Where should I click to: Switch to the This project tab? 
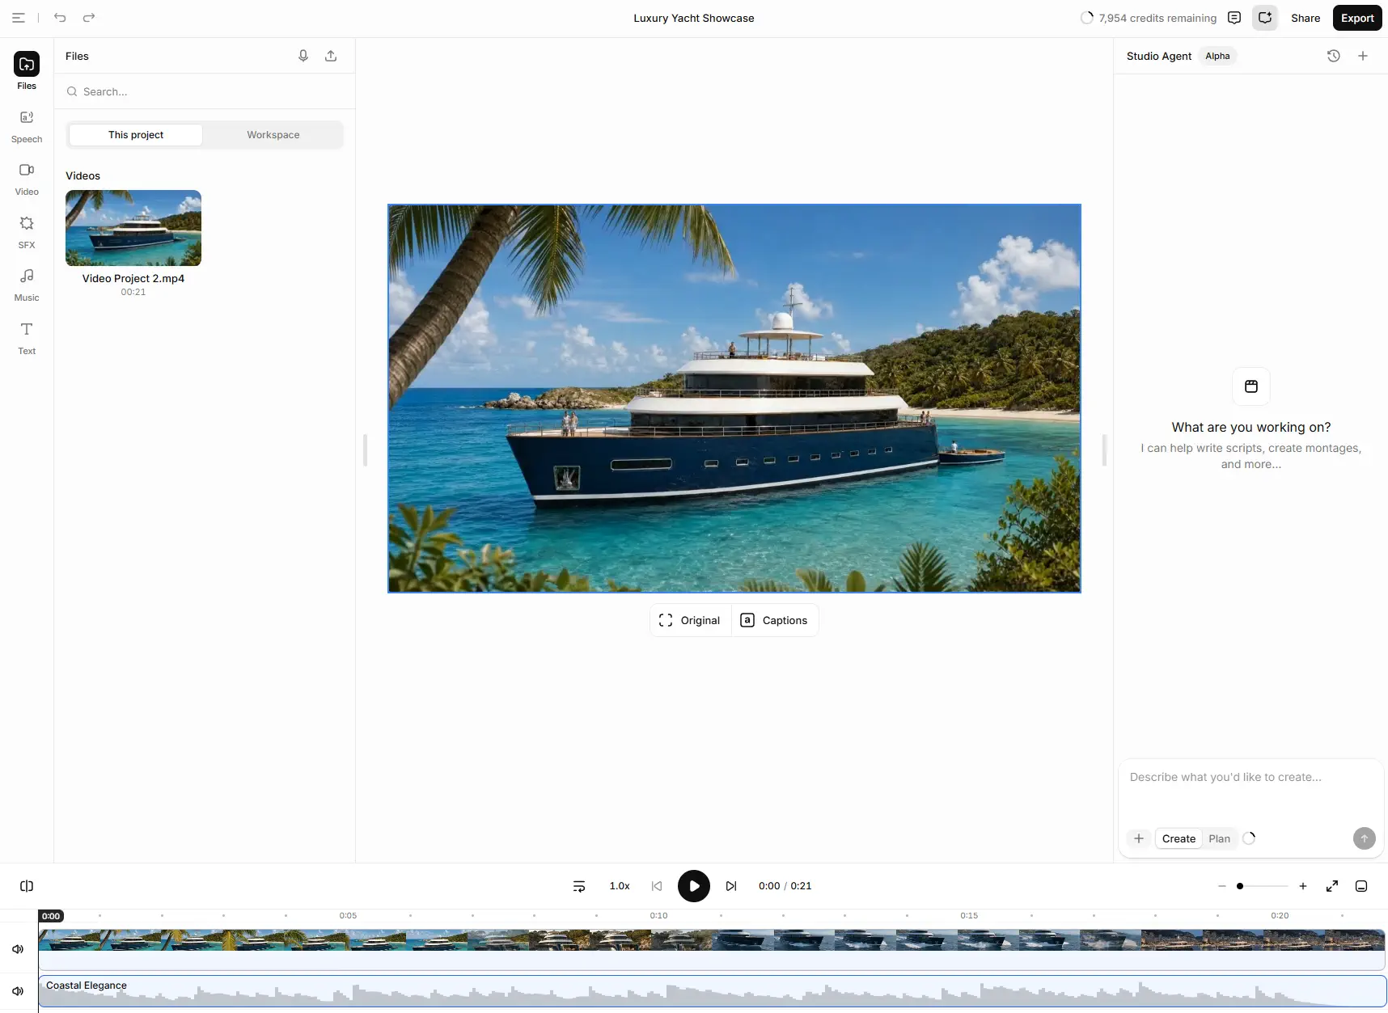point(136,135)
